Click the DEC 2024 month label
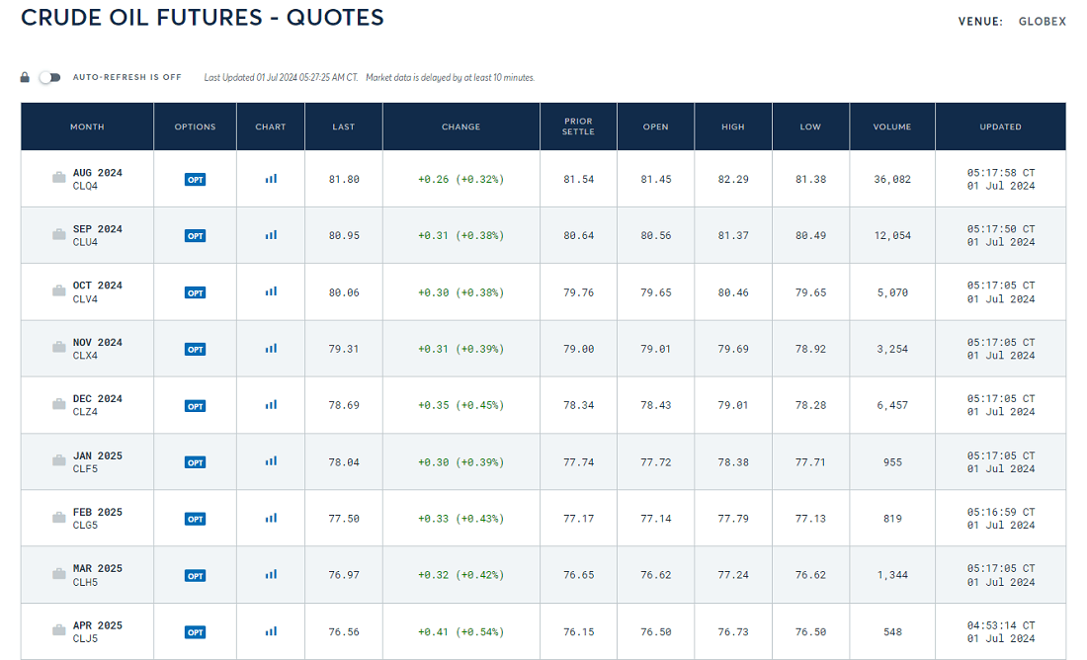This screenshot has height=660, width=1087. click(98, 398)
